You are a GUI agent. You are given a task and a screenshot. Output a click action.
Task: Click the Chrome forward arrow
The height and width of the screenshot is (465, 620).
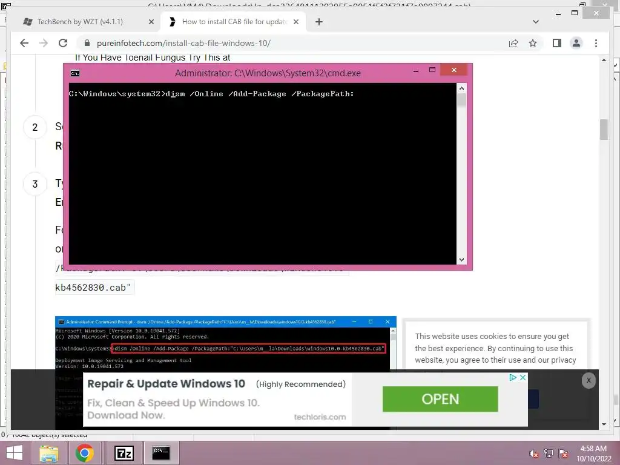(44, 43)
